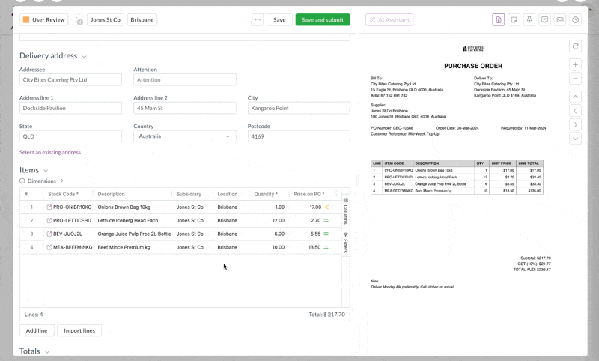The width and height of the screenshot is (599, 361).
Task: Click the price lower indicator on Onions row
Action: 326,207
